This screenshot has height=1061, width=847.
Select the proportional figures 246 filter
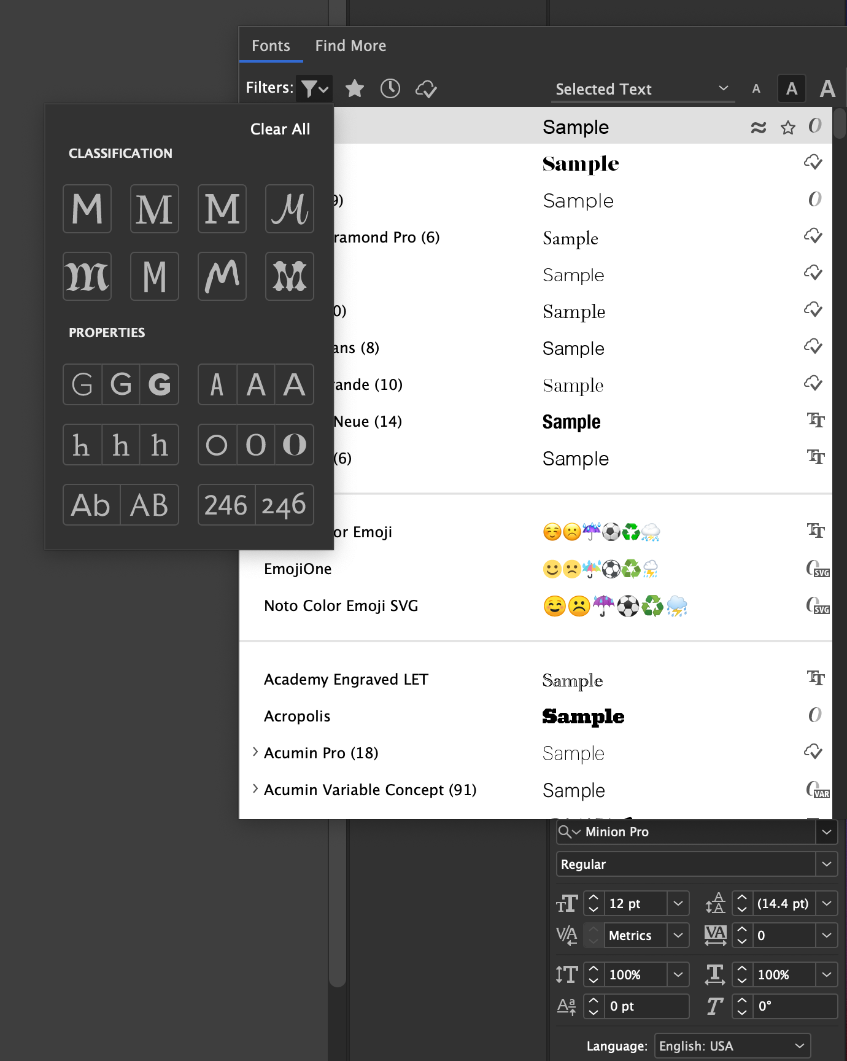(x=226, y=505)
